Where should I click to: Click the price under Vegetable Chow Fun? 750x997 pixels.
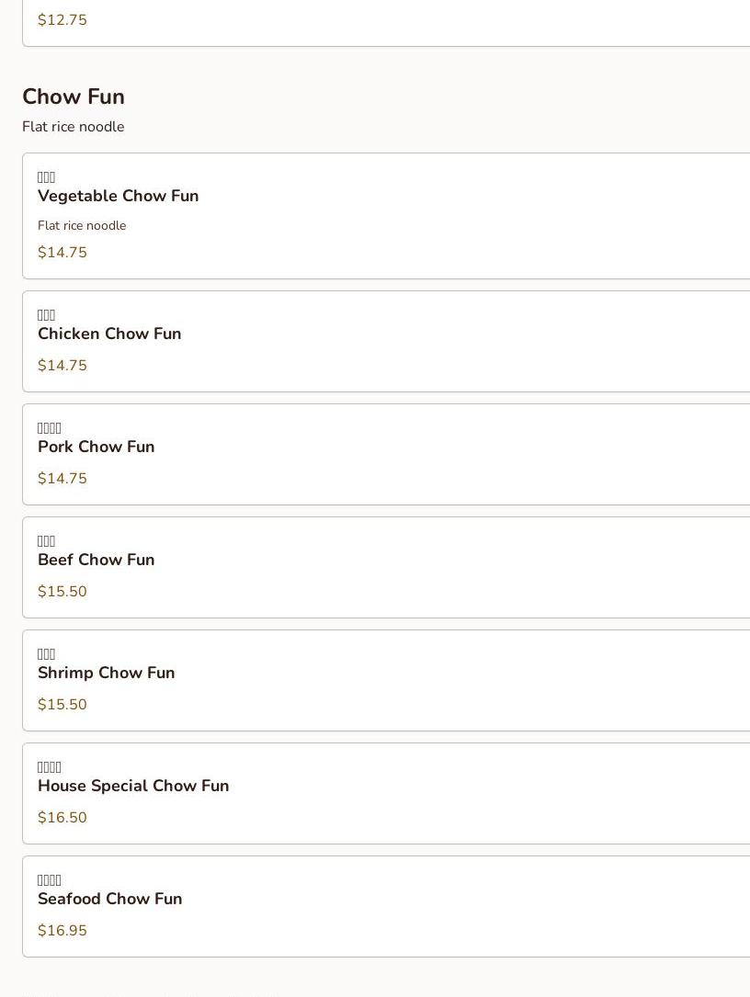pyautogui.click(x=62, y=253)
